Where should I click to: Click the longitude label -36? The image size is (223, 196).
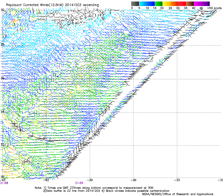133,180
